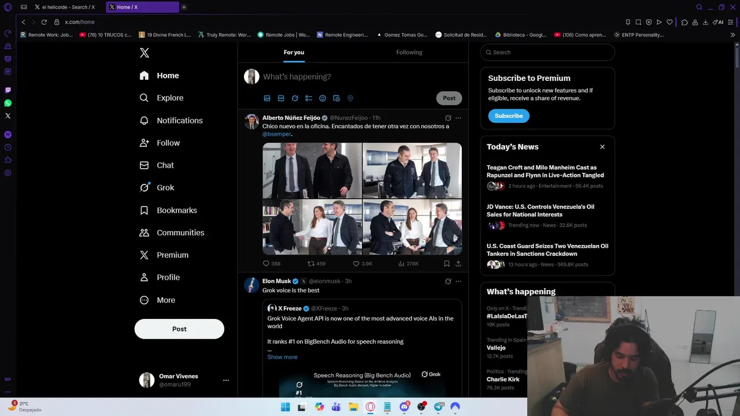Open the Remote Work: Job bookmark
Screen dimensions: 740x416
click(x=47, y=35)
